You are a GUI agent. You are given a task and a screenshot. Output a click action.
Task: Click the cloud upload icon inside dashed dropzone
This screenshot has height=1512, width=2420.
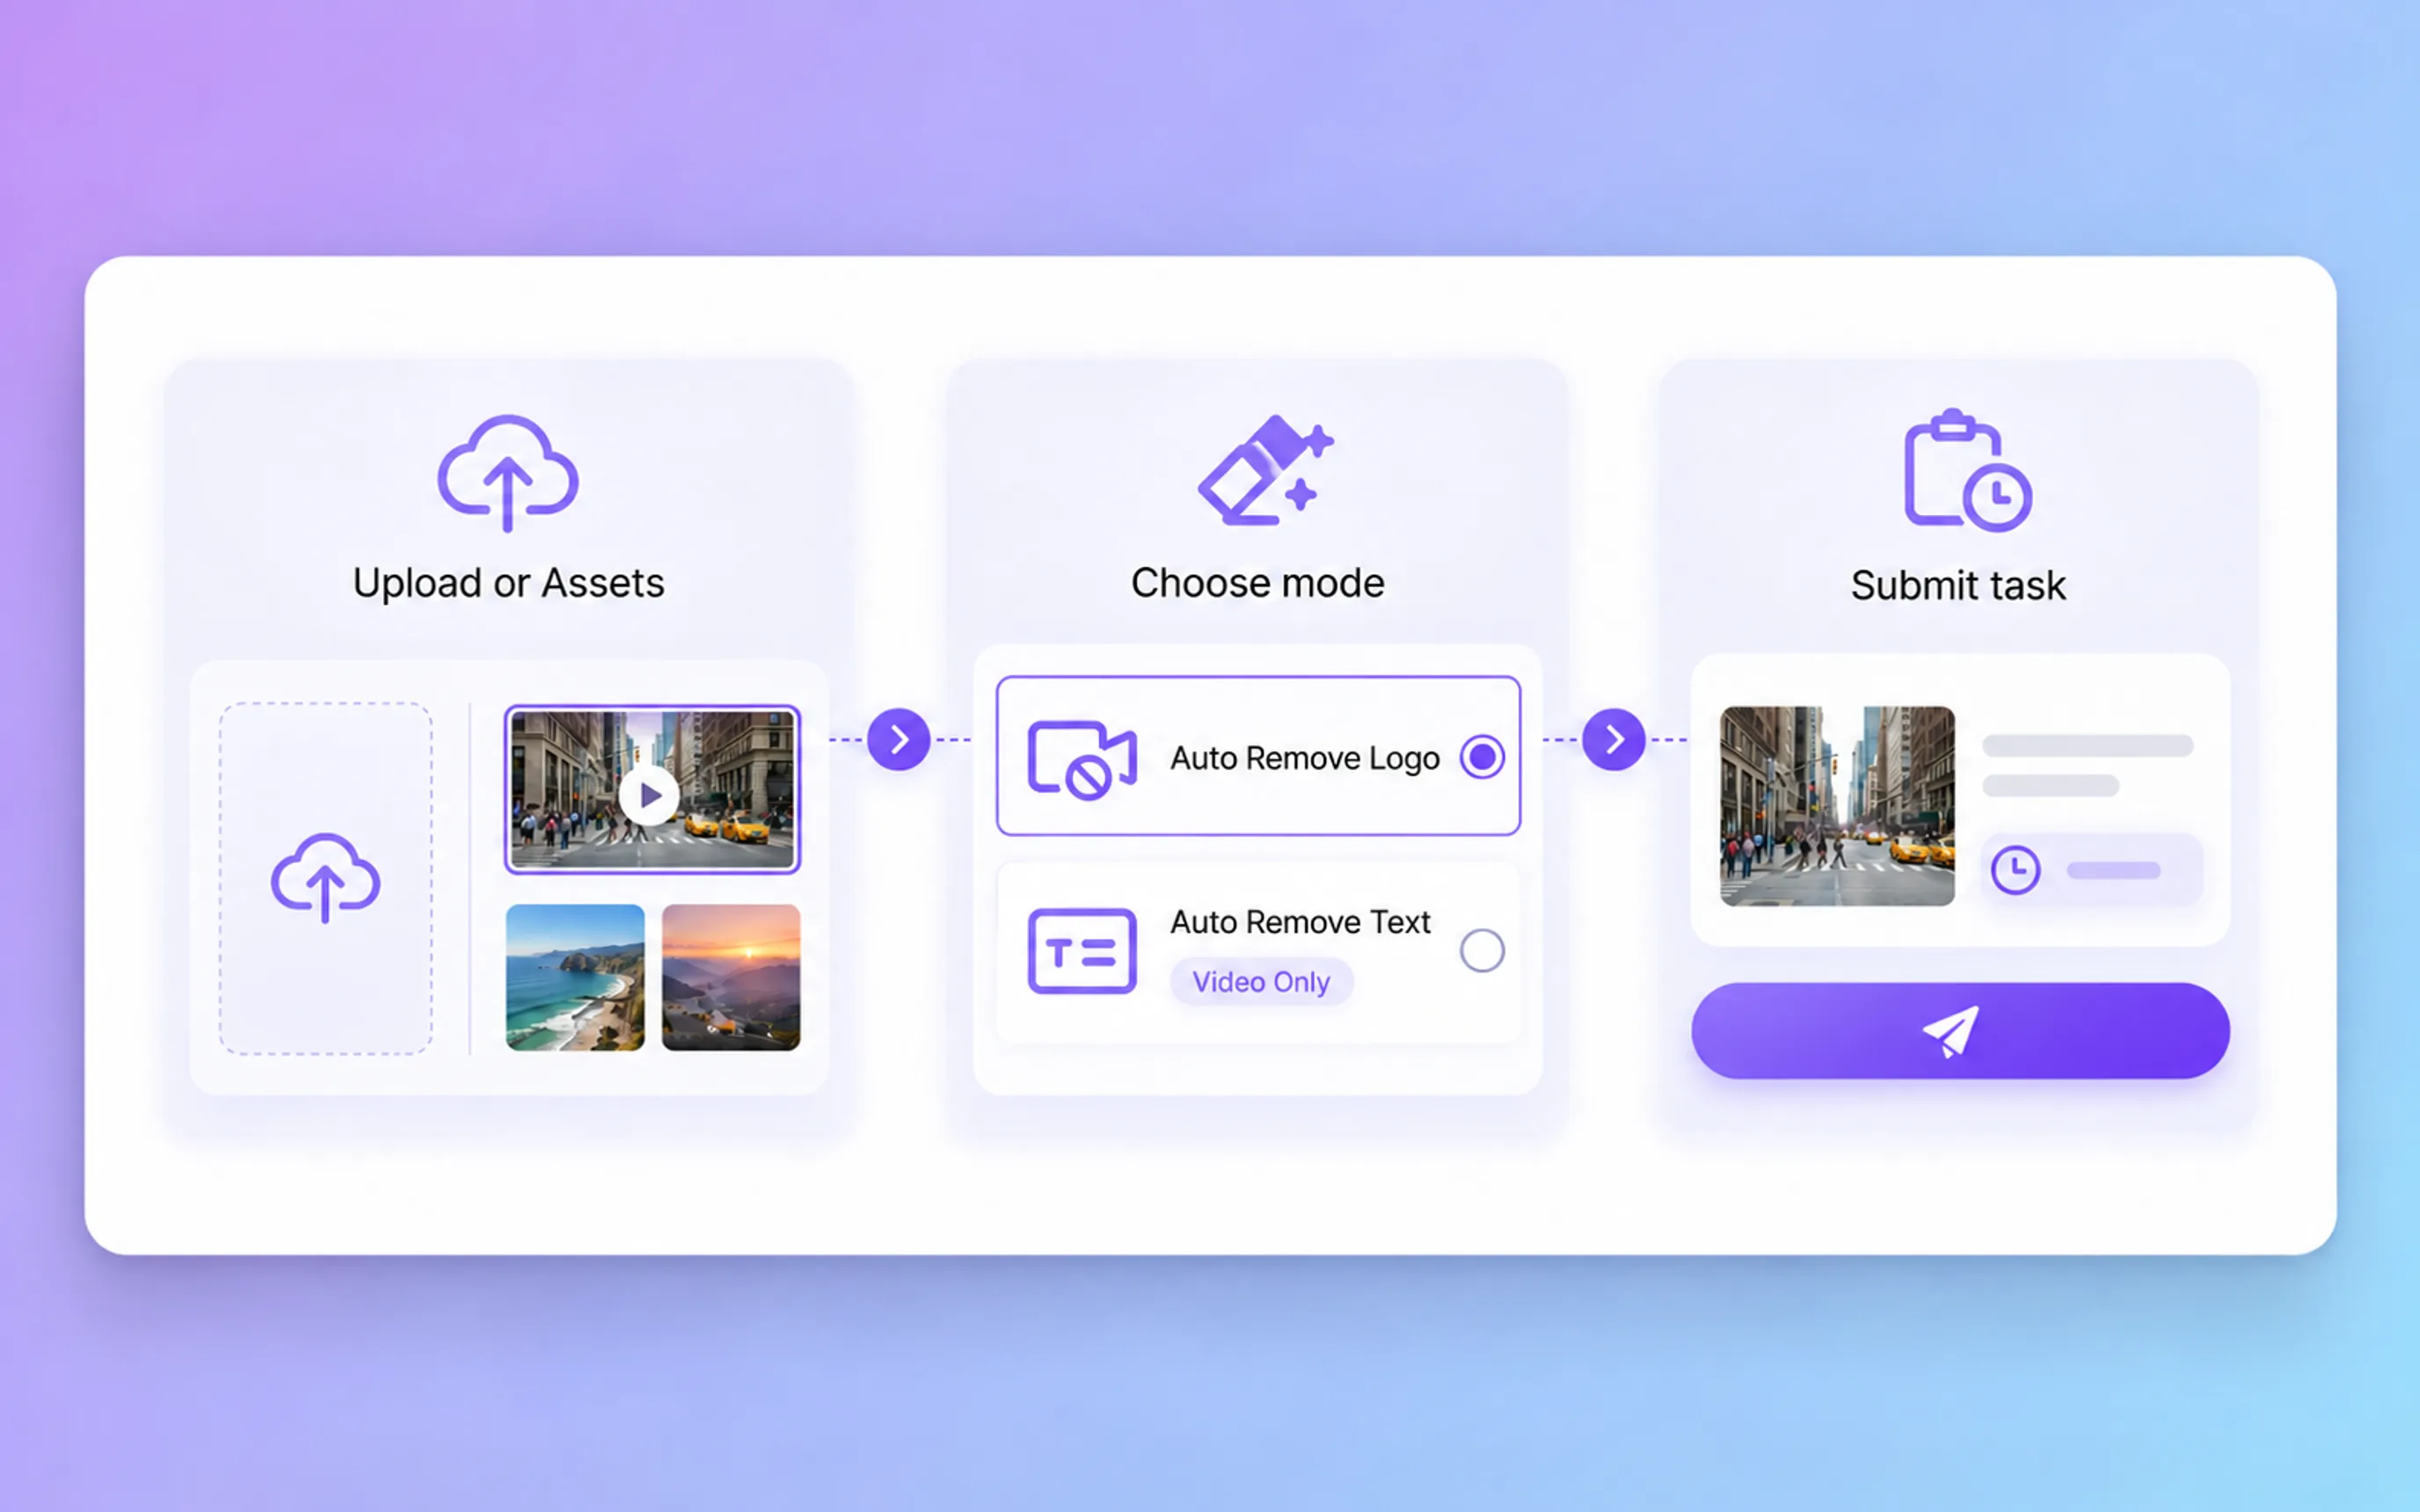coord(325,877)
